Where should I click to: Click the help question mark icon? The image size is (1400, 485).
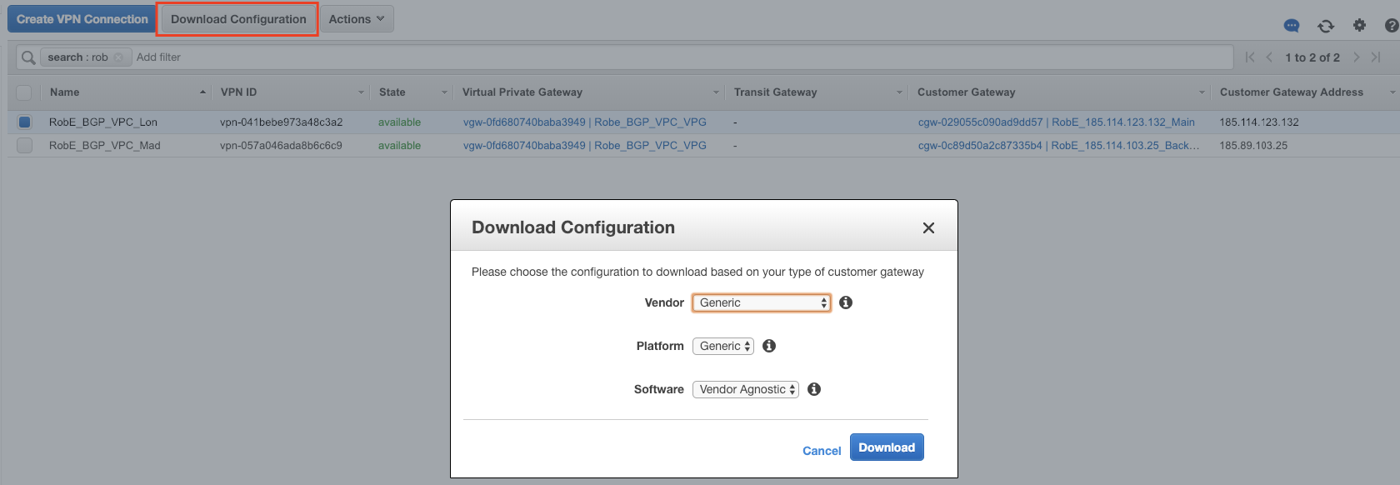click(x=1391, y=26)
